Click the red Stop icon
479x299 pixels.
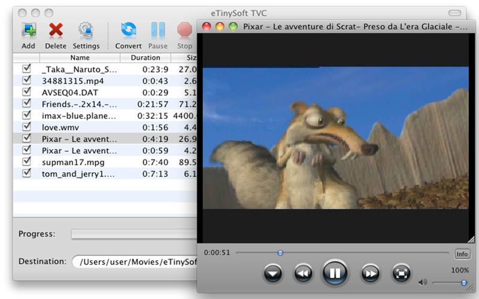pyautogui.click(x=184, y=30)
